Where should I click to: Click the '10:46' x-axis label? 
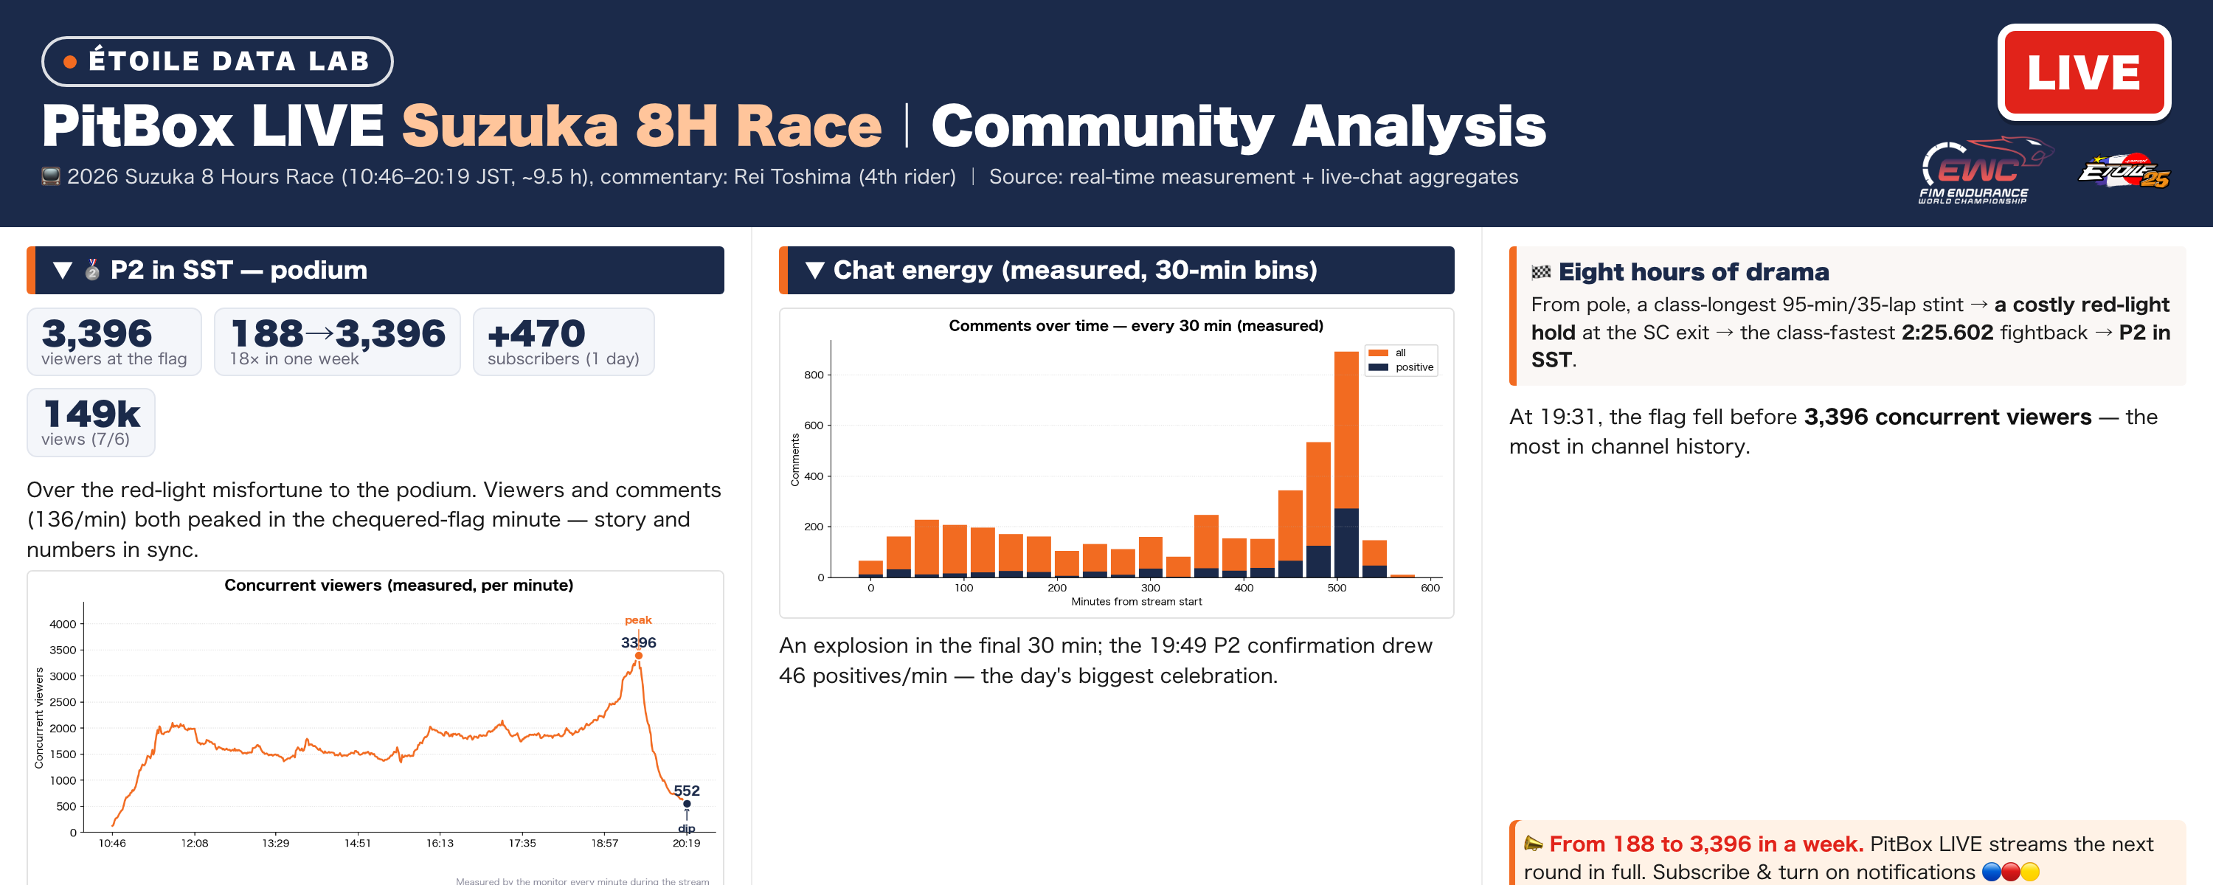click(113, 844)
